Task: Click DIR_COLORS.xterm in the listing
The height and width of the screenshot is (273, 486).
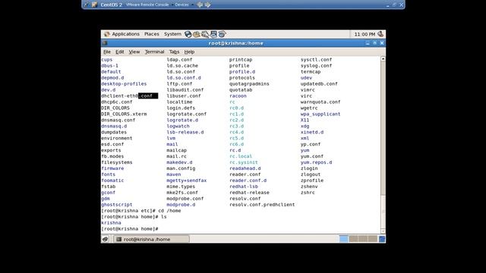Action: [x=124, y=114]
